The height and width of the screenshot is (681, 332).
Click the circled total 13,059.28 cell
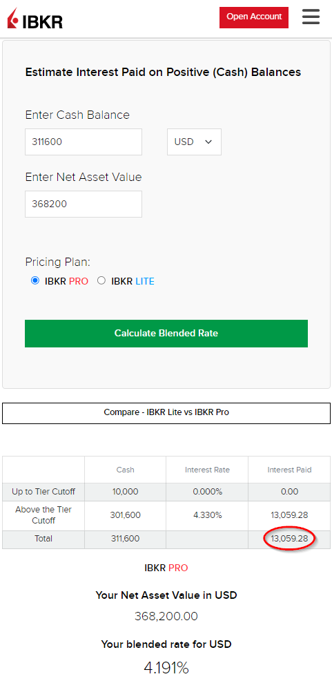point(289,539)
